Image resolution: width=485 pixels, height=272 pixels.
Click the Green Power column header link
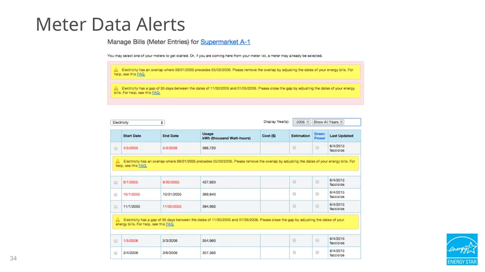[320, 136]
